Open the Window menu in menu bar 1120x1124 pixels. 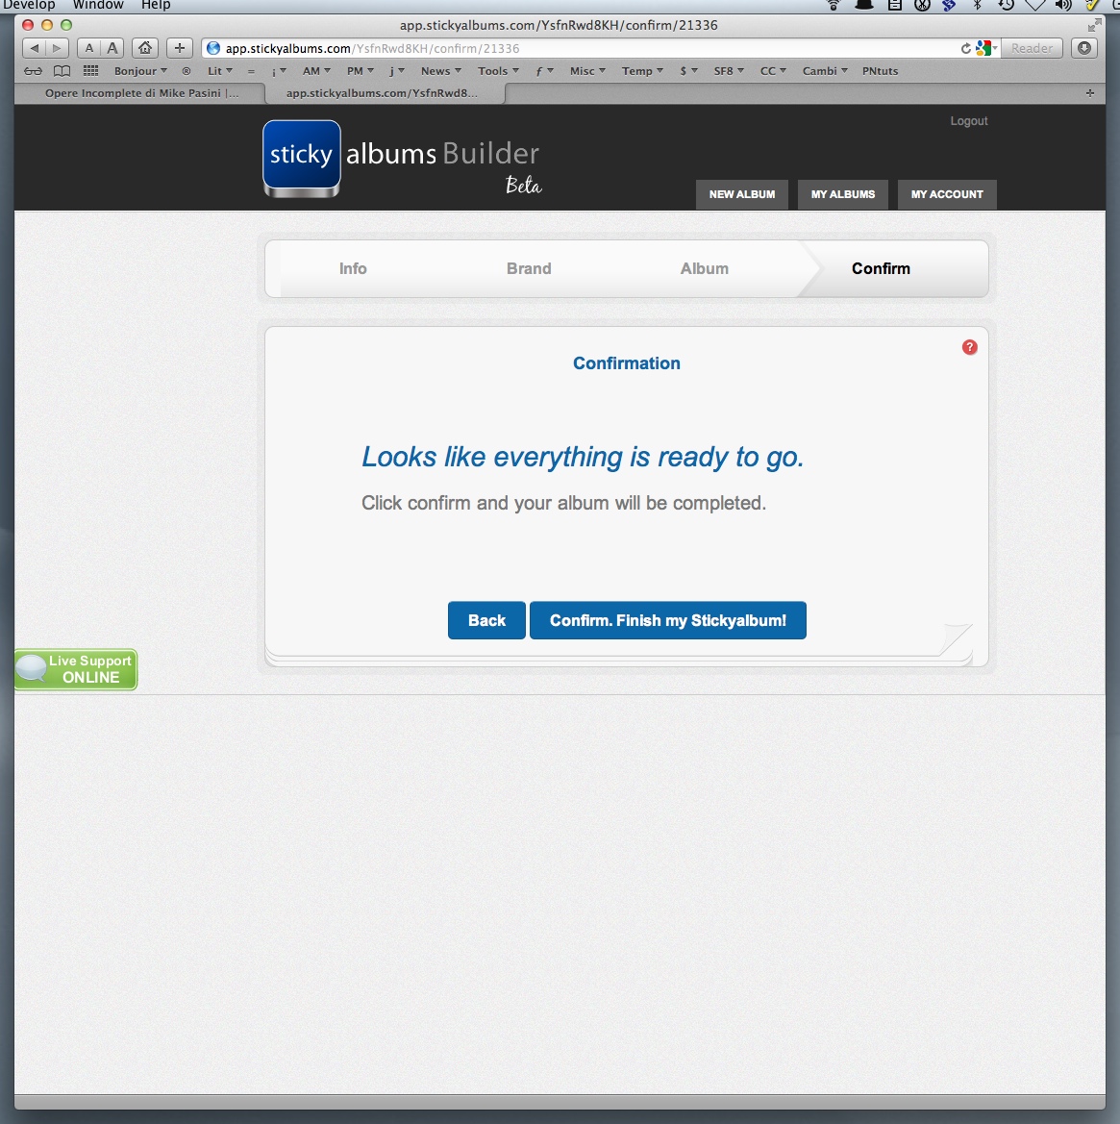98,5
